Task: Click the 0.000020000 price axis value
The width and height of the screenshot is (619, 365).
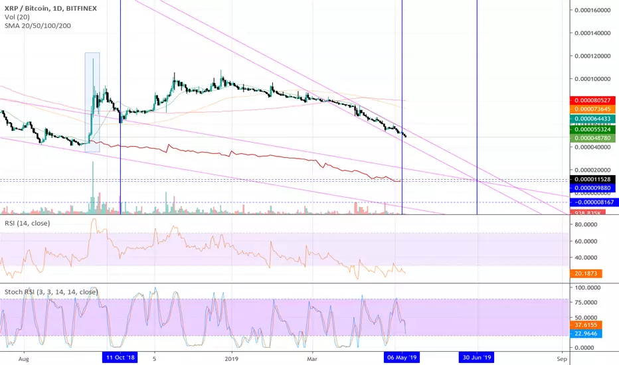Action: coord(592,170)
